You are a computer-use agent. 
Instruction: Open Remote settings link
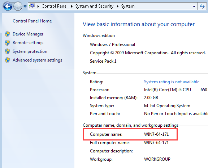click(28, 43)
